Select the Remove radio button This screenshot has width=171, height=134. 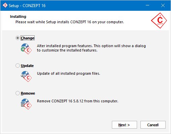pos(17,93)
